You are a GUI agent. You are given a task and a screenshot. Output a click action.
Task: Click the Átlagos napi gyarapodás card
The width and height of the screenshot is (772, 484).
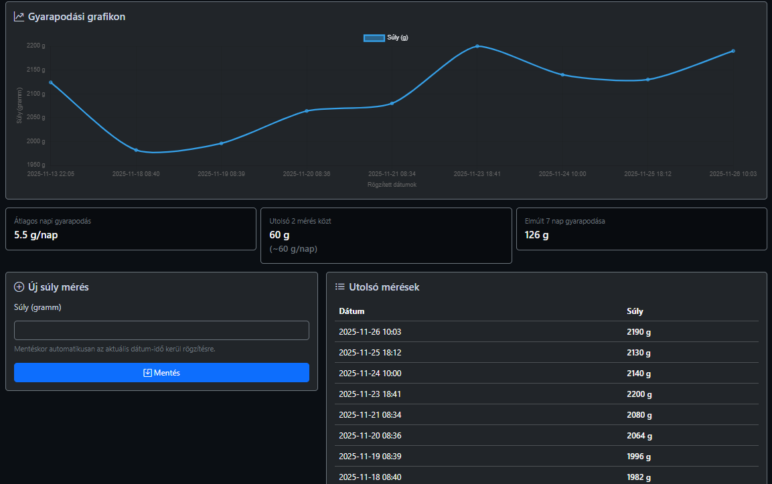click(131, 229)
